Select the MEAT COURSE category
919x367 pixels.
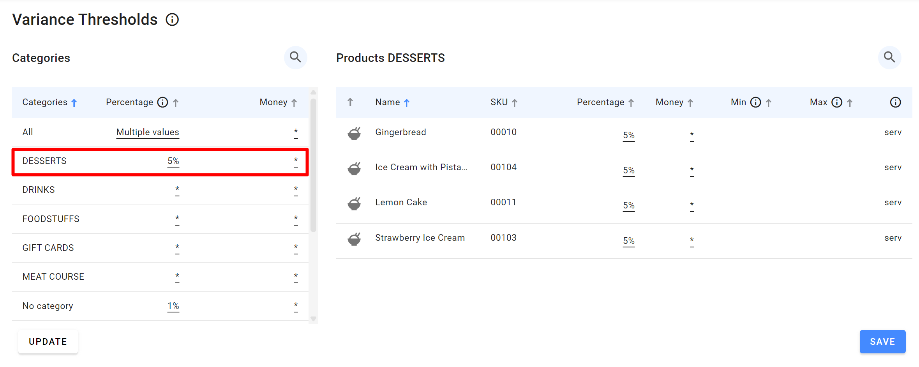tap(53, 277)
